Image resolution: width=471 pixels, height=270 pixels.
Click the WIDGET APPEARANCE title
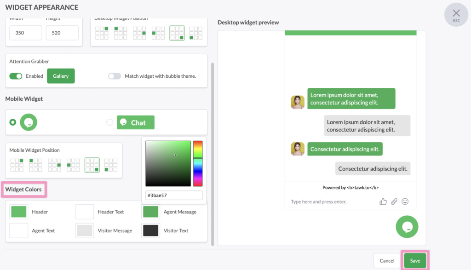coord(42,7)
